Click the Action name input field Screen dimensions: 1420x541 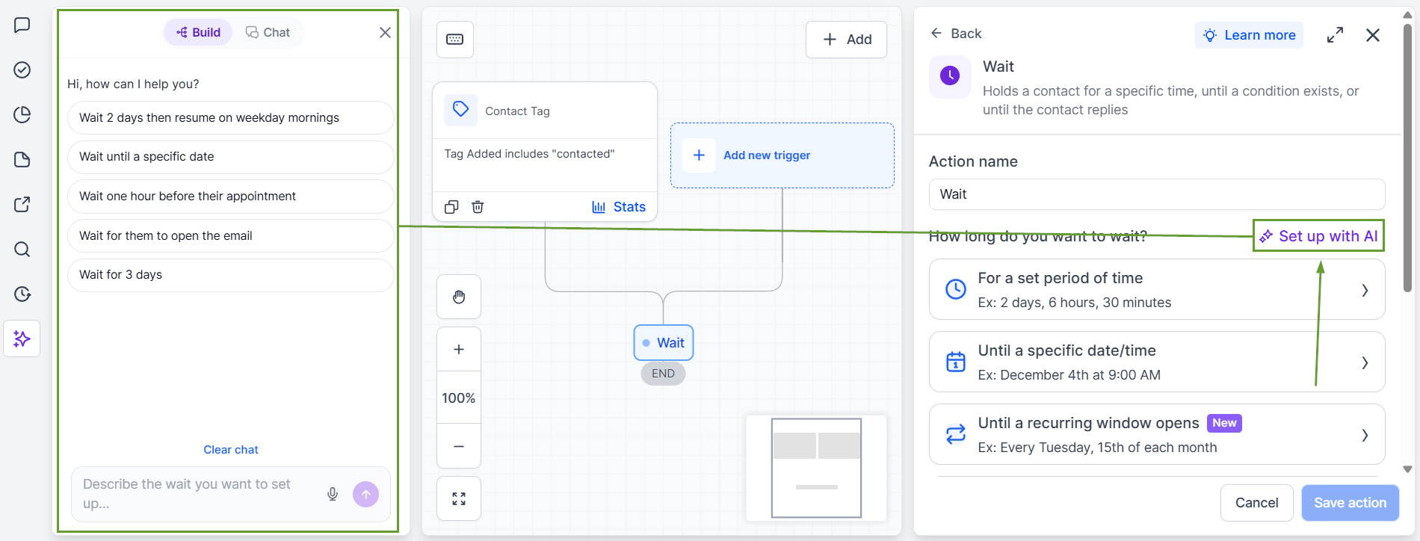[x=1157, y=194]
